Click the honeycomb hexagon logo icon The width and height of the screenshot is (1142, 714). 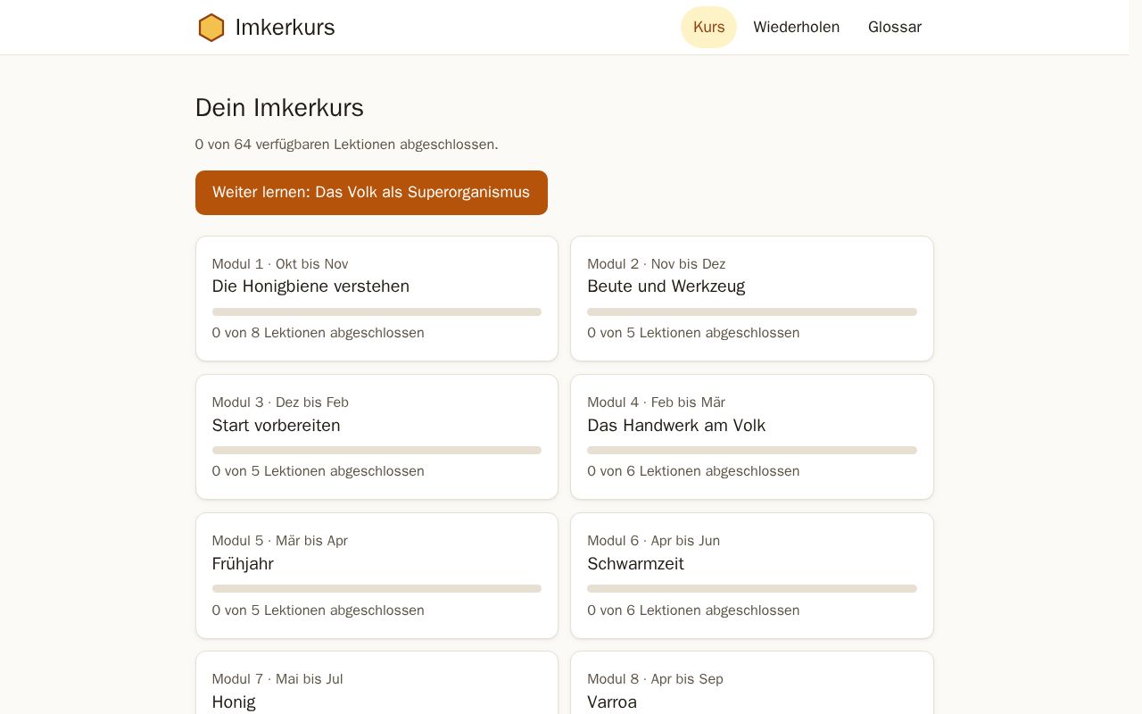tap(211, 28)
